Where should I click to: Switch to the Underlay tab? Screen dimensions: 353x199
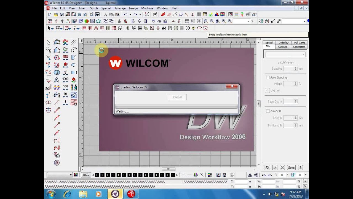click(x=284, y=43)
